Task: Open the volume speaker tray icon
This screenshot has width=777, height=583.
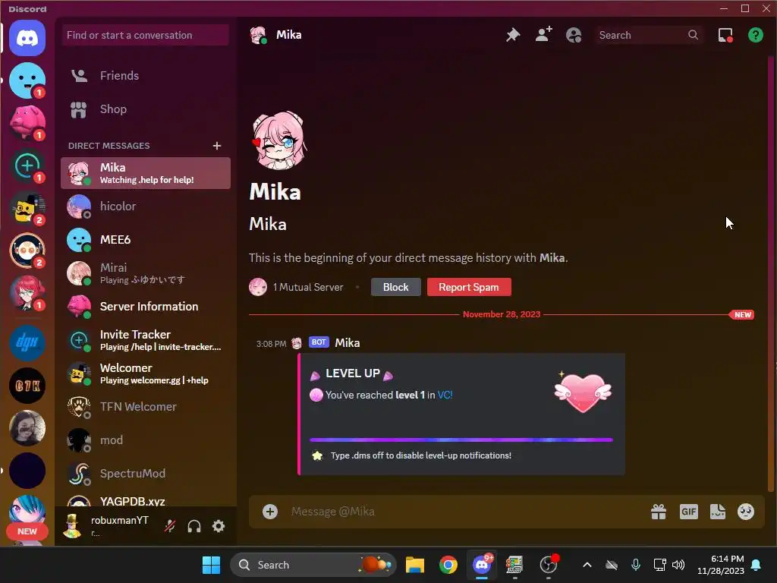Action: (678, 565)
